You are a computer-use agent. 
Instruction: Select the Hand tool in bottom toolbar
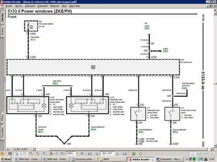point(24,154)
